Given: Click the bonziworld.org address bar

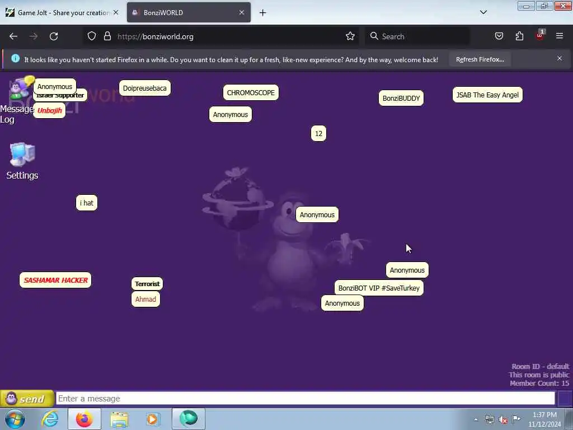Looking at the screenshot, I should click(221, 36).
